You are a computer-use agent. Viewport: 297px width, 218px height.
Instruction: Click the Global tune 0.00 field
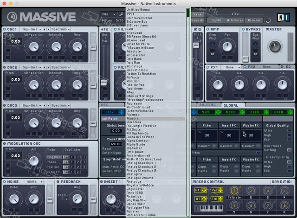point(116,131)
